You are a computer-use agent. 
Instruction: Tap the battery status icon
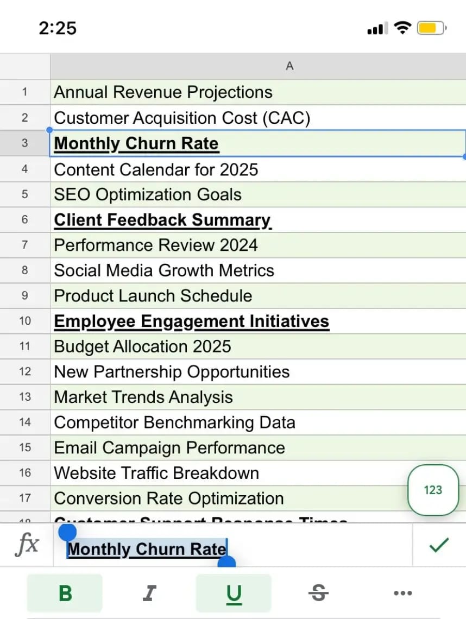[x=433, y=28]
